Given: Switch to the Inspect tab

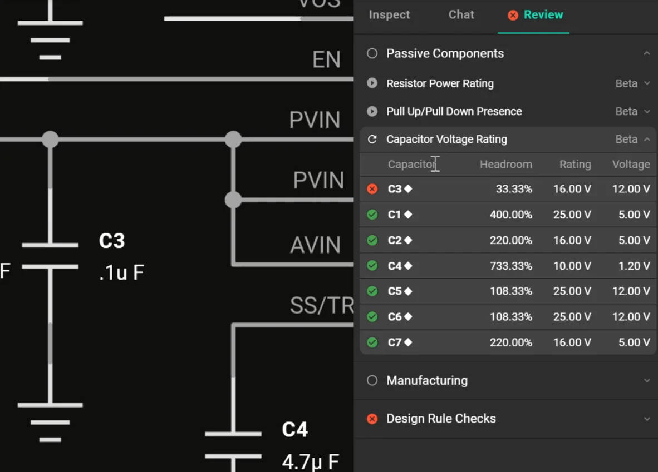Looking at the screenshot, I should 389,15.
